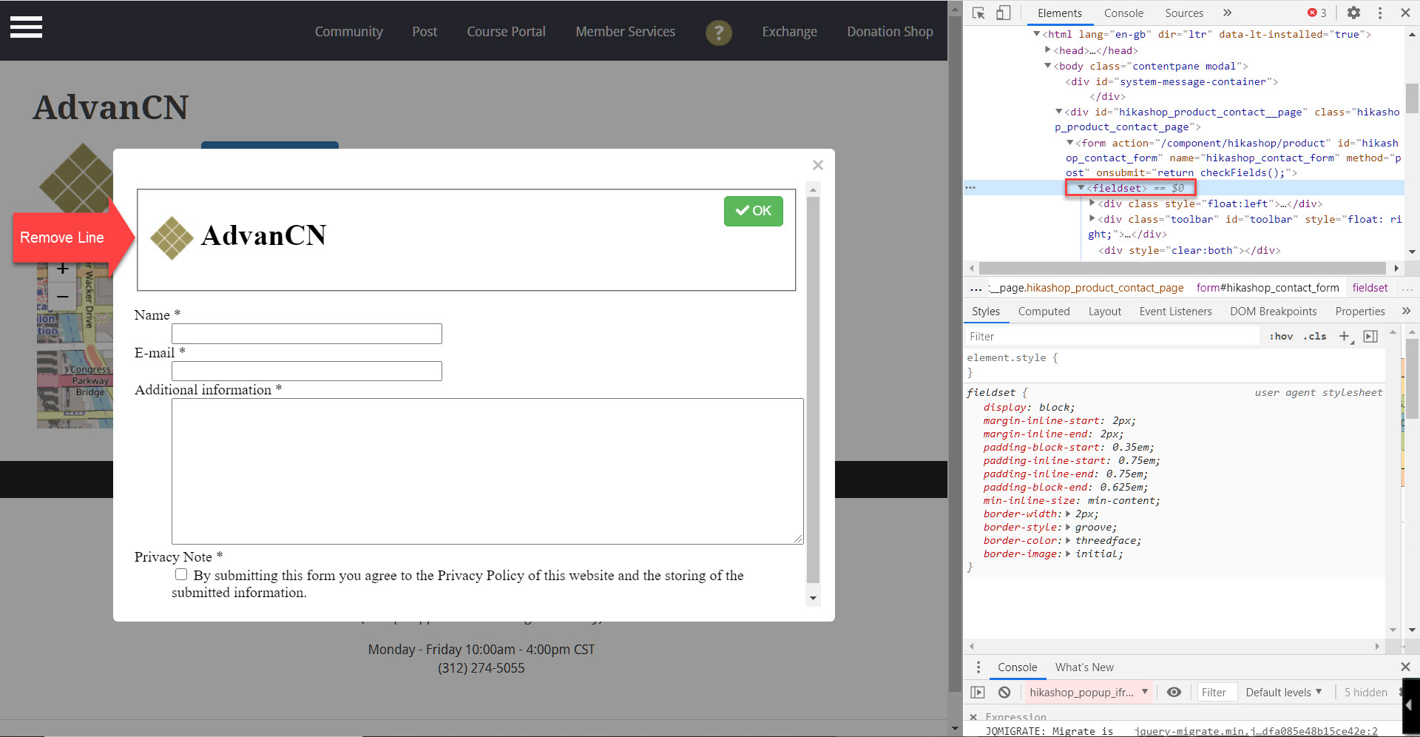Toggle the computed styles sidebar pane icon
The image size is (1420, 737).
1370,337
